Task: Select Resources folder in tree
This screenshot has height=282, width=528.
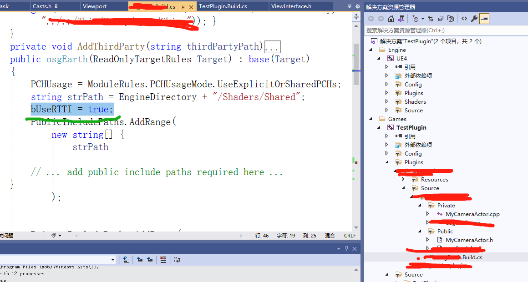Action: click(x=434, y=180)
